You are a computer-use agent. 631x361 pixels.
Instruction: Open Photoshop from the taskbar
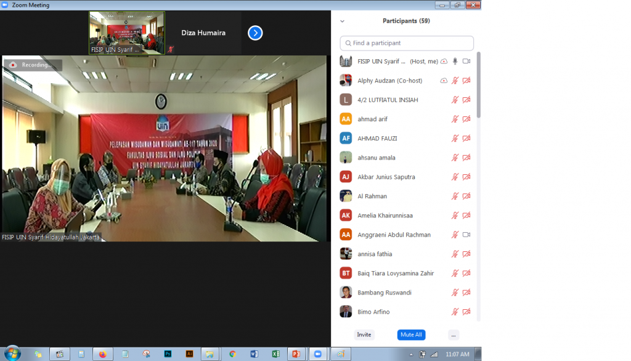(168, 354)
